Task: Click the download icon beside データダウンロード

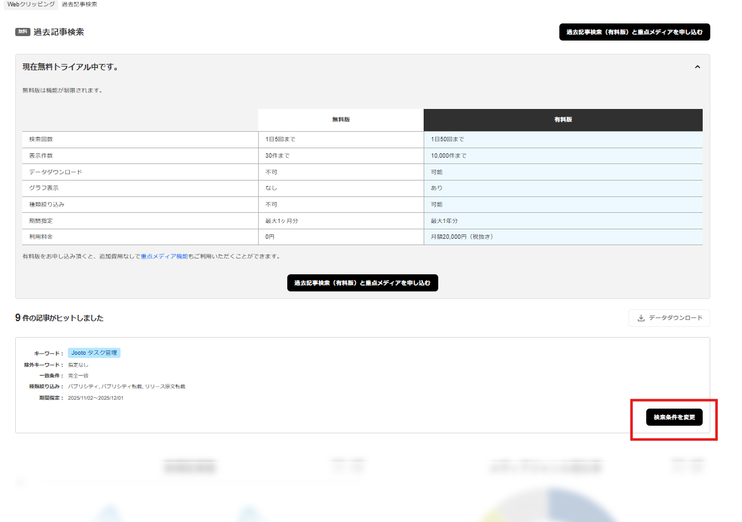Action: tap(641, 318)
